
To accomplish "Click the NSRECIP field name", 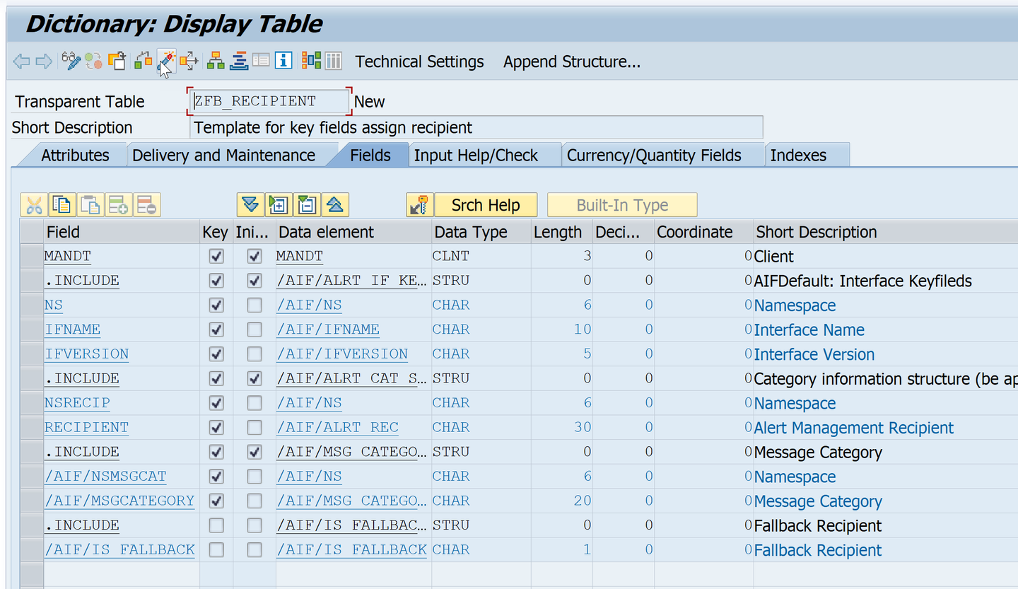I will [77, 403].
